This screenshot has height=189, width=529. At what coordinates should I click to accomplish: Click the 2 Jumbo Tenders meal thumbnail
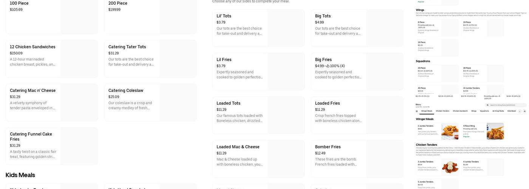pyautogui.click(x=450, y=131)
